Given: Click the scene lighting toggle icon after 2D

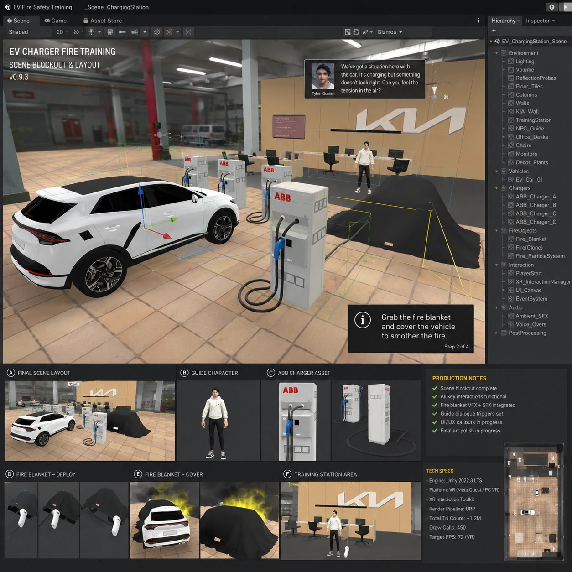Looking at the screenshot, I should pos(76,32).
